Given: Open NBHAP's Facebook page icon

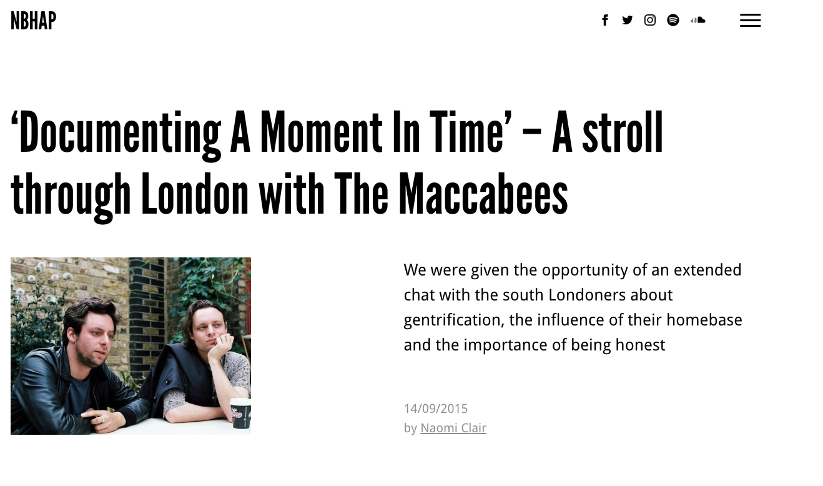Looking at the screenshot, I should click(x=604, y=21).
